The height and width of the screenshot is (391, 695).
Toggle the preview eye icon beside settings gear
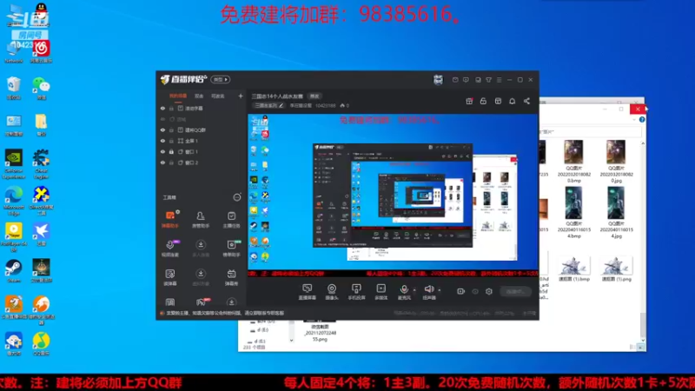(475, 291)
